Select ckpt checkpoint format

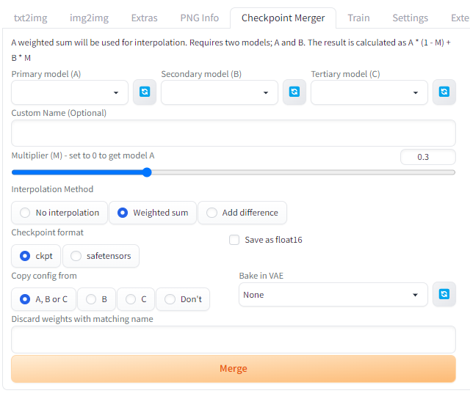(36, 256)
